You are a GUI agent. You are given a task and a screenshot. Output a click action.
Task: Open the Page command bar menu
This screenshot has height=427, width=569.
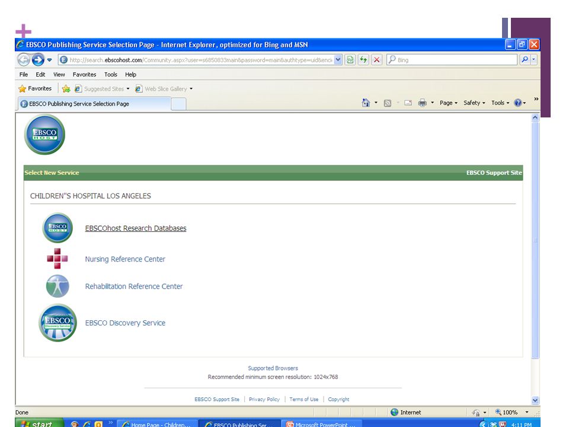449,103
